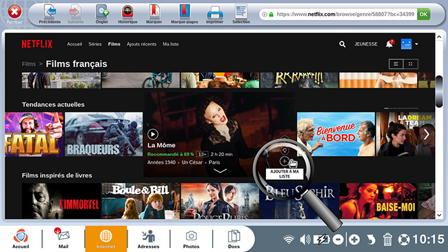Show next Tendances actuelles titles arrow
448x252 pixels.
point(427,134)
